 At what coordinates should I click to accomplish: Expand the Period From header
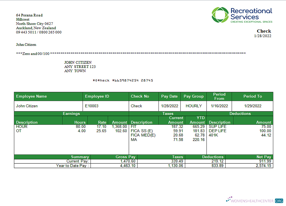[219, 96]
